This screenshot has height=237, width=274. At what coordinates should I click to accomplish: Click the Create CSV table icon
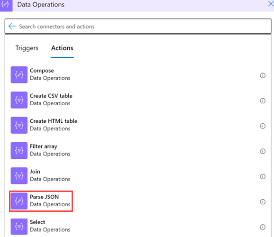[x=19, y=100]
